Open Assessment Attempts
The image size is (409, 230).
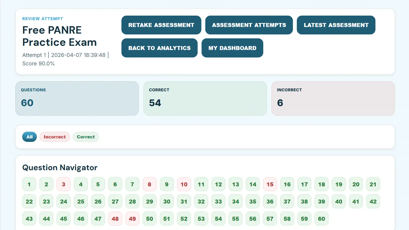pos(249,25)
